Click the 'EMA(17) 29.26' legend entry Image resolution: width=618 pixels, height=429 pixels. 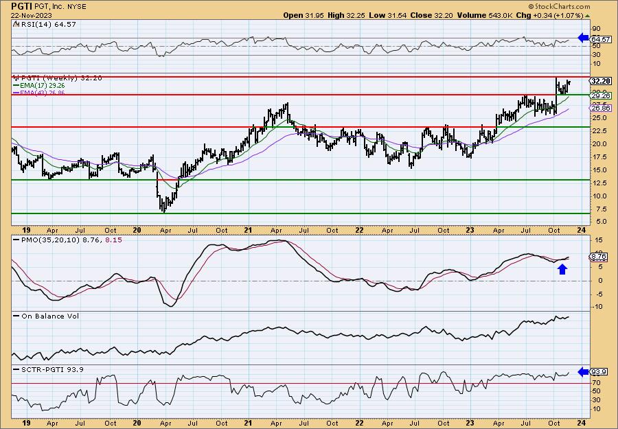pyautogui.click(x=39, y=86)
